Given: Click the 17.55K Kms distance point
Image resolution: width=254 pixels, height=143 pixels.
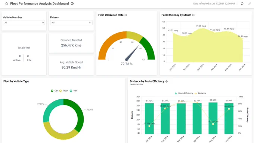Looking at the screenshot, I should tap(149, 126).
